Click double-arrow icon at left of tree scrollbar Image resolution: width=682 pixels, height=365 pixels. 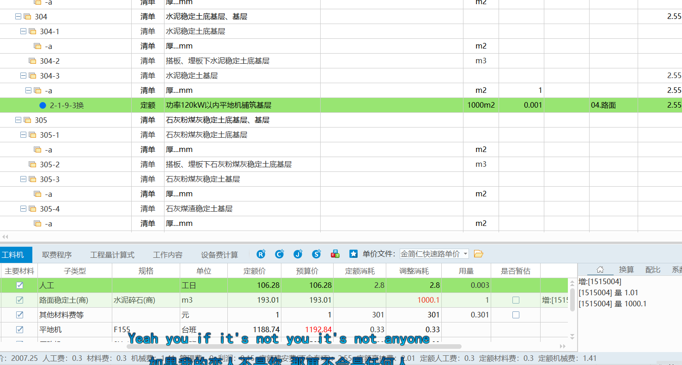(5, 236)
